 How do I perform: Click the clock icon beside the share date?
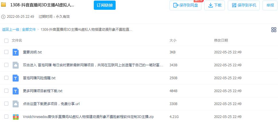click(3, 17)
